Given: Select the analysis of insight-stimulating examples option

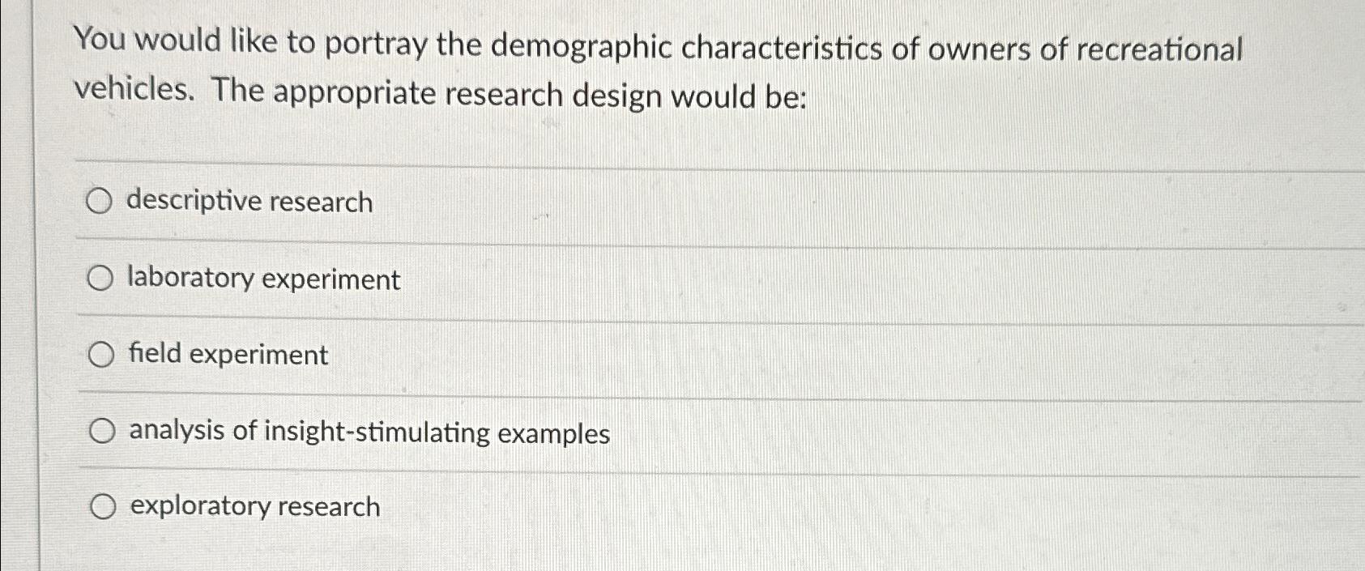Looking at the screenshot, I should click(100, 430).
